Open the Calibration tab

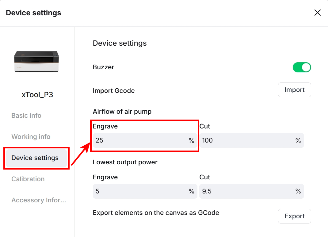[x=28, y=179]
